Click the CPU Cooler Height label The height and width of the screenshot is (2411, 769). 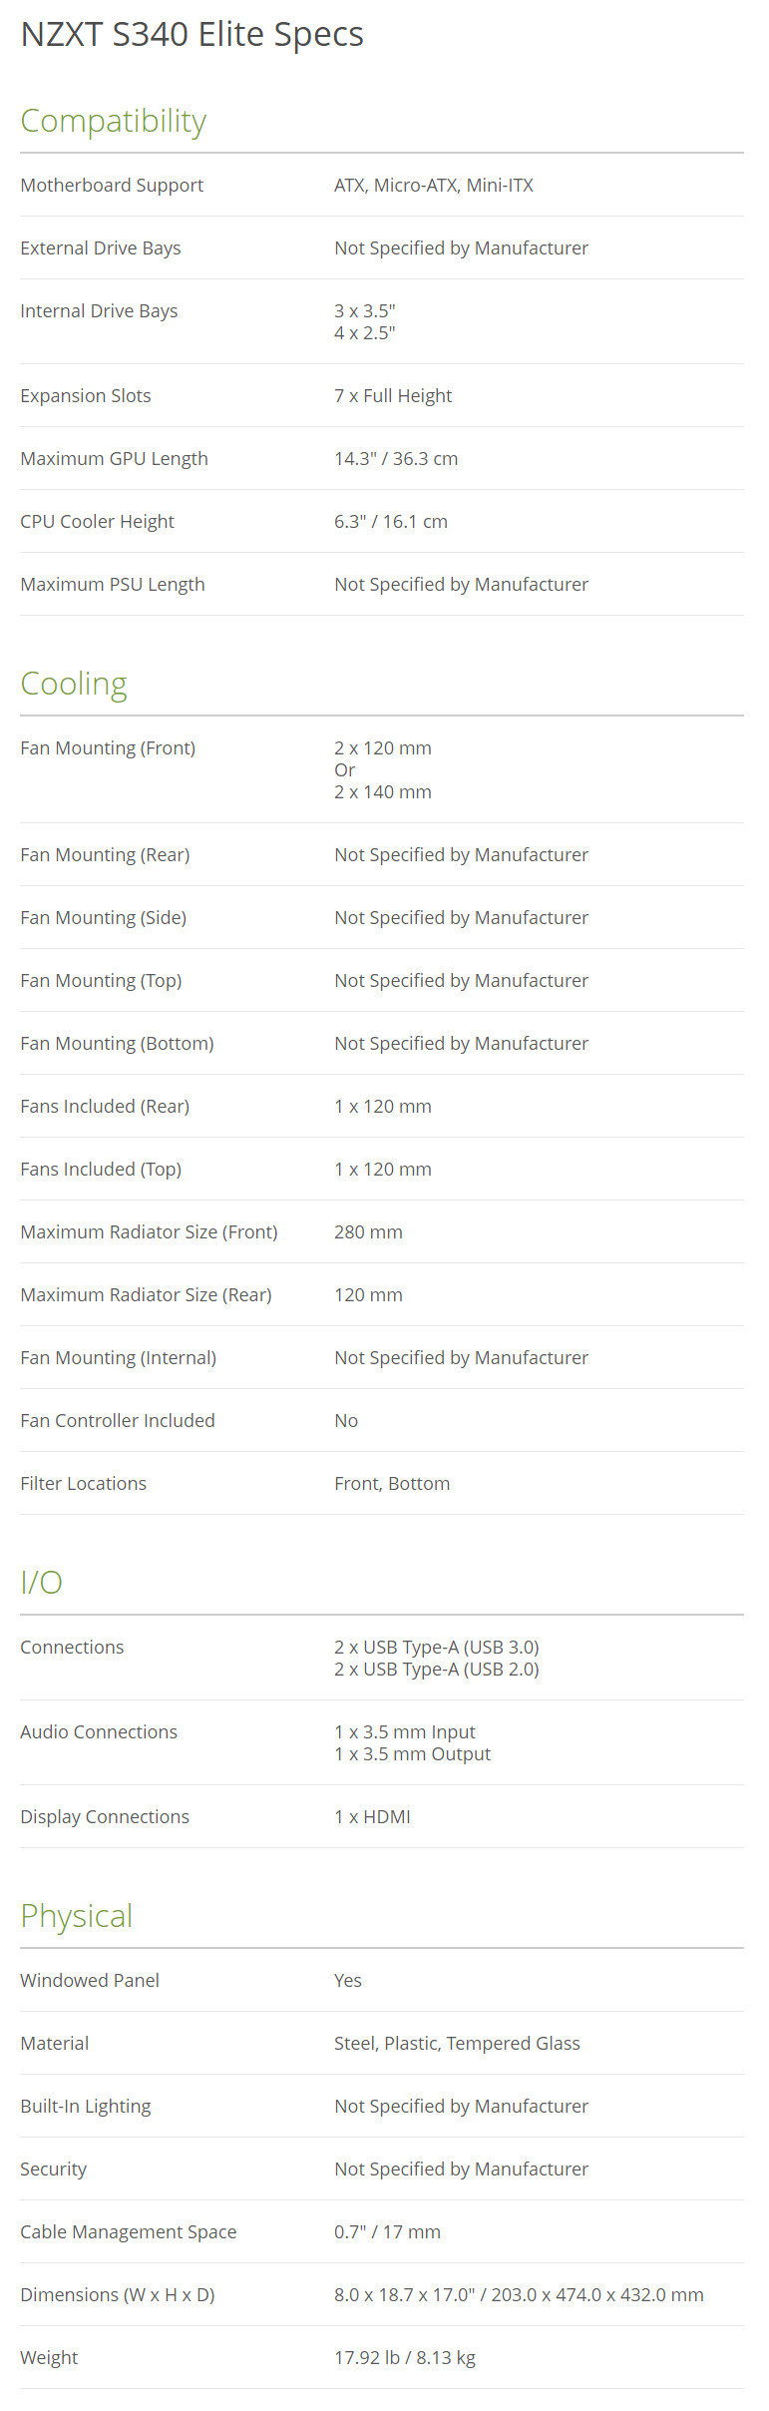97,522
